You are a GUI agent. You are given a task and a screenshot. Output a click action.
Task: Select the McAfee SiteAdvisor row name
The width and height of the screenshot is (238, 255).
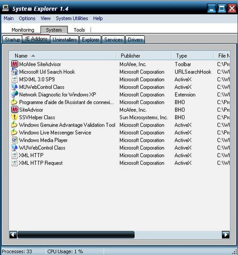click(x=40, y=64)
